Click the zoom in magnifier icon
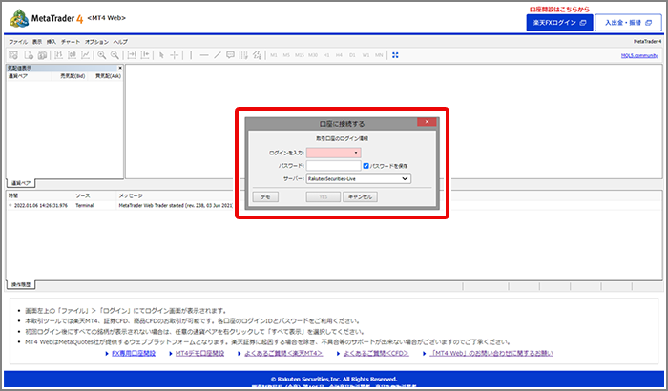668x391 pixels. tap(101, 55)
